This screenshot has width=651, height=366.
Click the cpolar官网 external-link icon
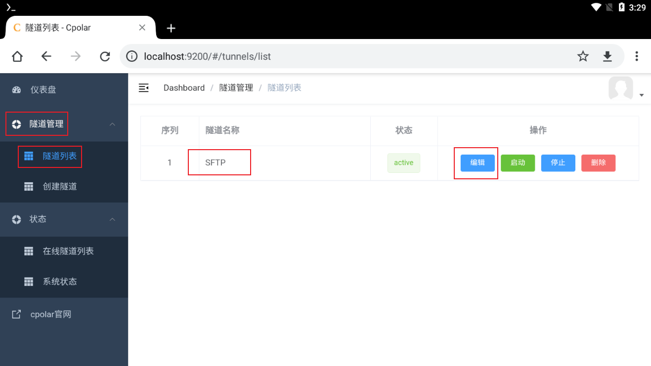(16, 314)
